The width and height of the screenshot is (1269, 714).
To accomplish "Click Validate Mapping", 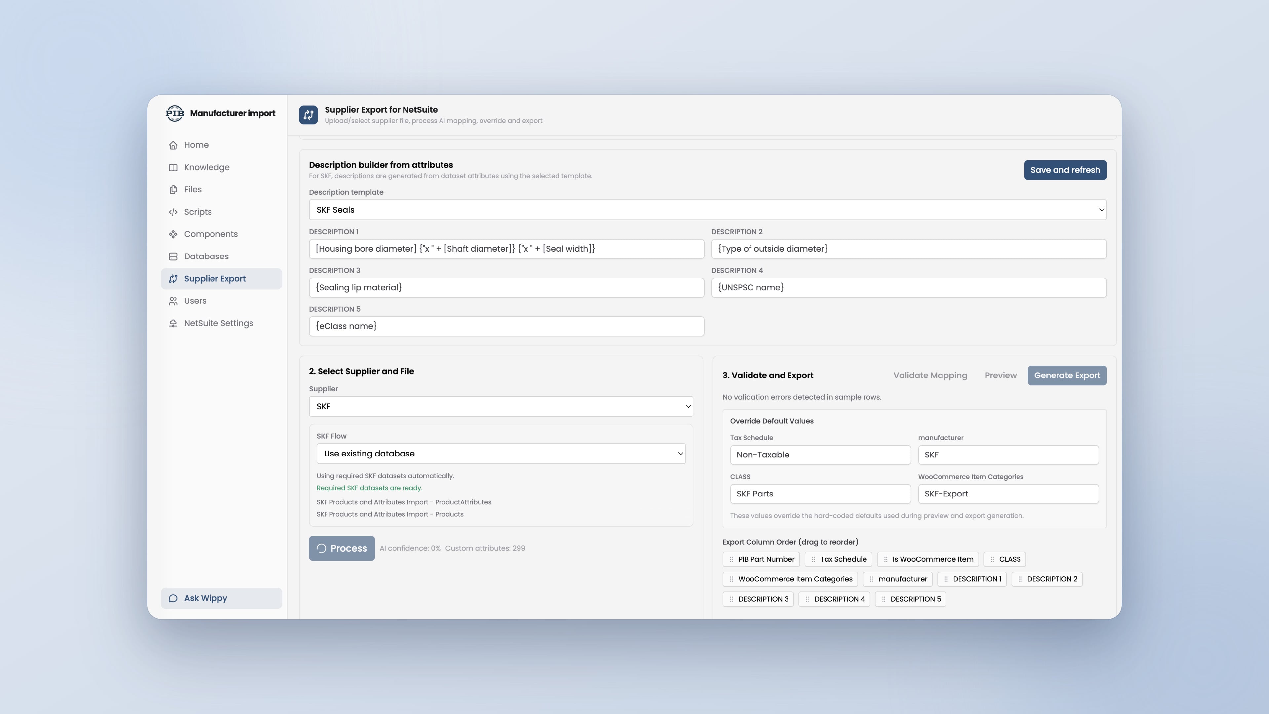I will (930, 376).
